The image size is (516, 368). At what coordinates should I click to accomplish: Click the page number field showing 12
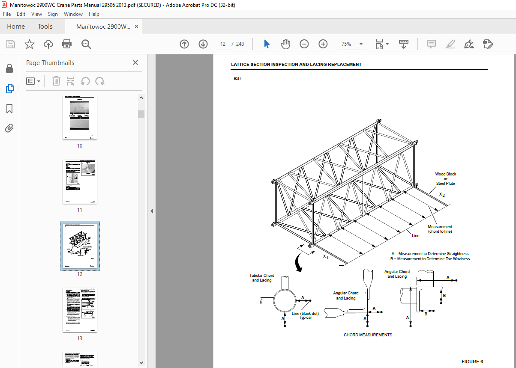(x=223, y=44)
